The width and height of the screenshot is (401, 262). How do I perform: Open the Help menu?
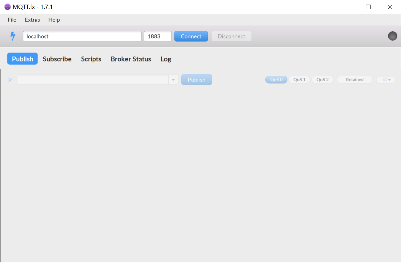pos(54,20)
